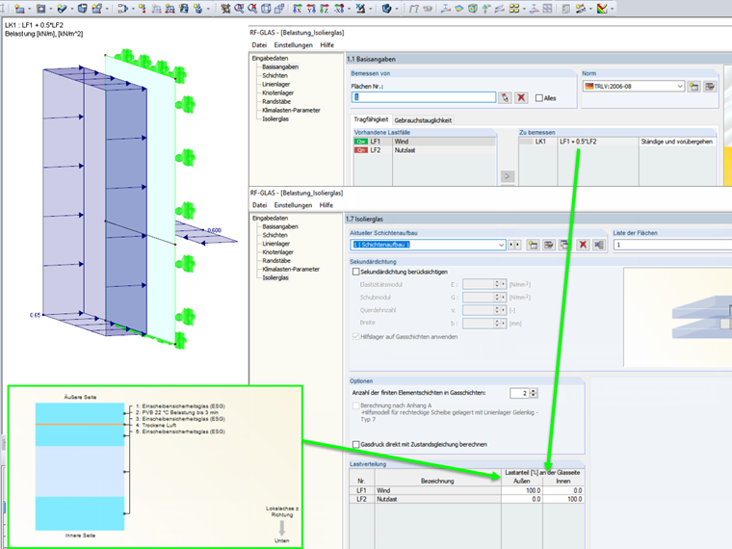Click the transparent solid box toolbar icon
Image resolution: width=732 pixels, height=549 pixels.
point(82,8)
